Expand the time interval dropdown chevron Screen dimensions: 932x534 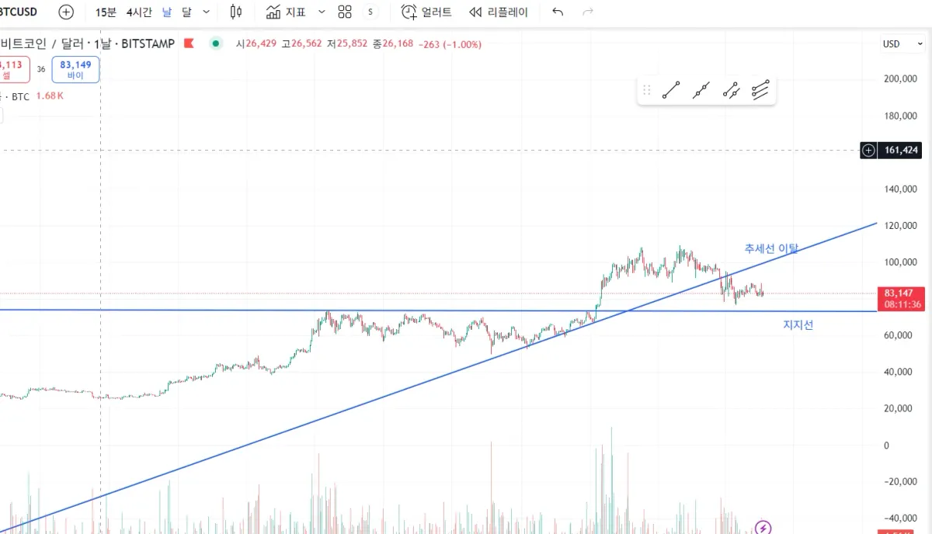[x=206, y=12]
